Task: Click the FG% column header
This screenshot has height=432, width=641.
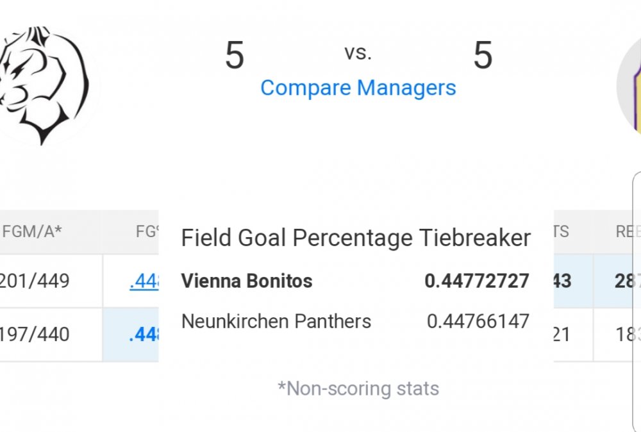Action: click(147, 232)
